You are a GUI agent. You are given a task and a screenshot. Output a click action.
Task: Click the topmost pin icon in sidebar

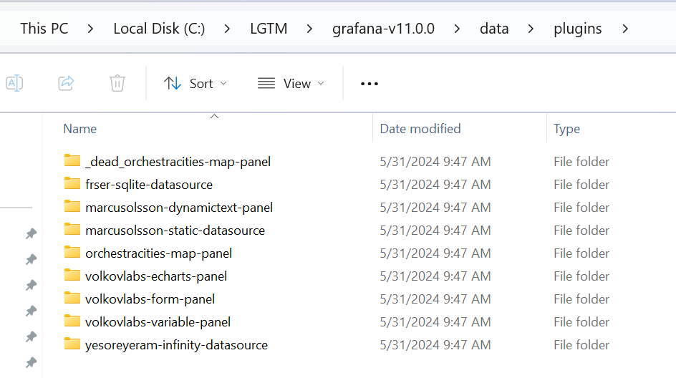pos(31,234)
